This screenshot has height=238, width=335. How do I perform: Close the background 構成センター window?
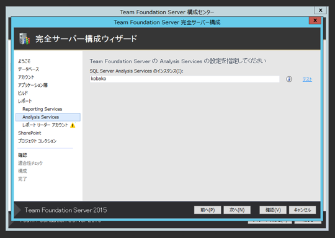tap(321, 10)
